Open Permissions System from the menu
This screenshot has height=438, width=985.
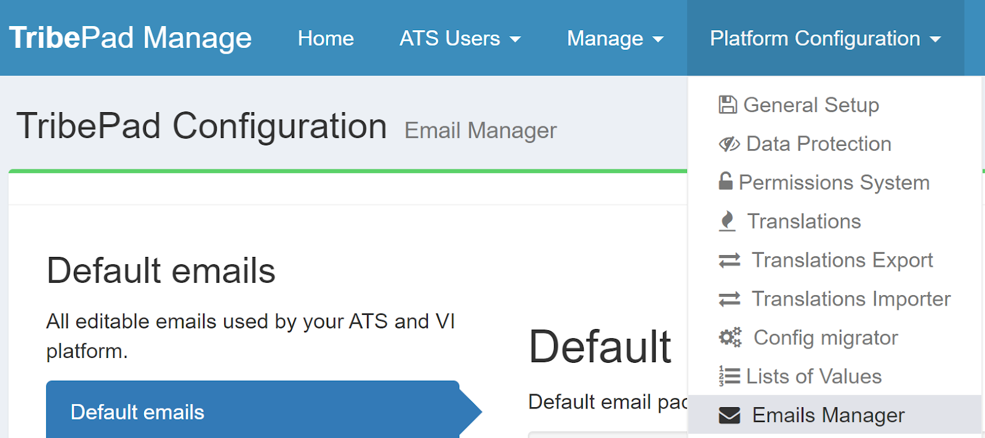[x=835, y=182]
